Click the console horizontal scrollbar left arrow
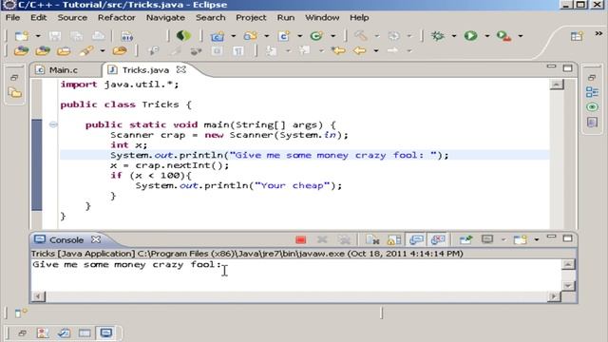Image resolution: width=608 pixels, height=342 pixels. tap(38, 296)
